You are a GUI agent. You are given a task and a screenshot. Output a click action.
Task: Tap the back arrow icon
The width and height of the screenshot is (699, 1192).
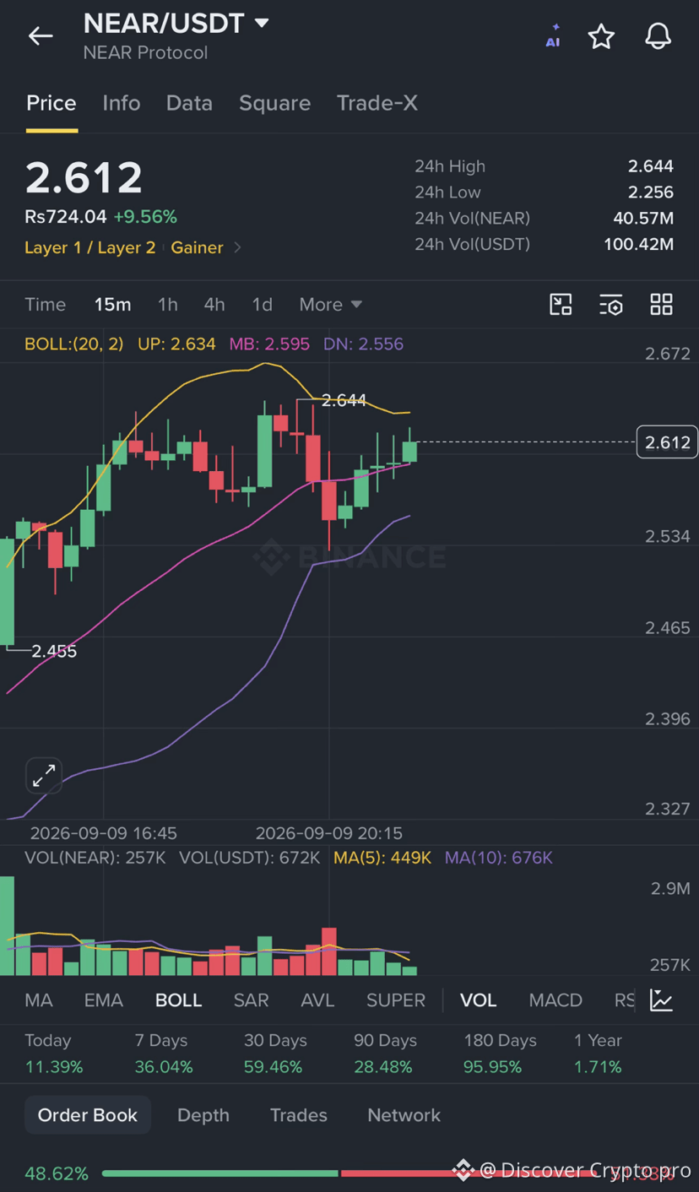pyautogui.click(x=41, y=35)
